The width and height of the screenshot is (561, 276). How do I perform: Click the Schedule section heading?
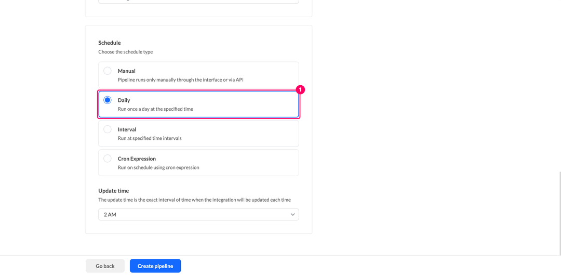[110, 43]
